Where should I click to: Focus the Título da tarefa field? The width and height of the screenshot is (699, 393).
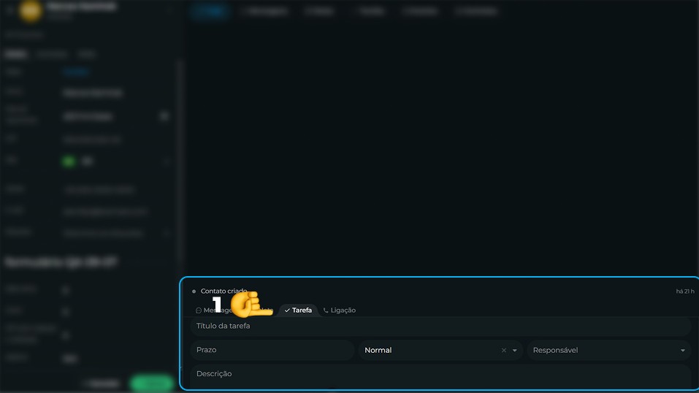click(440, 326)
